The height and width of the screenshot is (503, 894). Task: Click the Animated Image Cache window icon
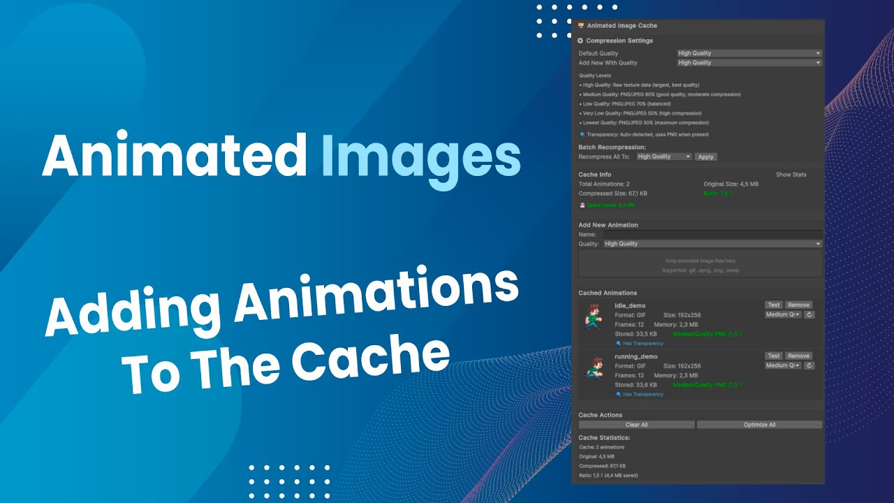[581, 25]
